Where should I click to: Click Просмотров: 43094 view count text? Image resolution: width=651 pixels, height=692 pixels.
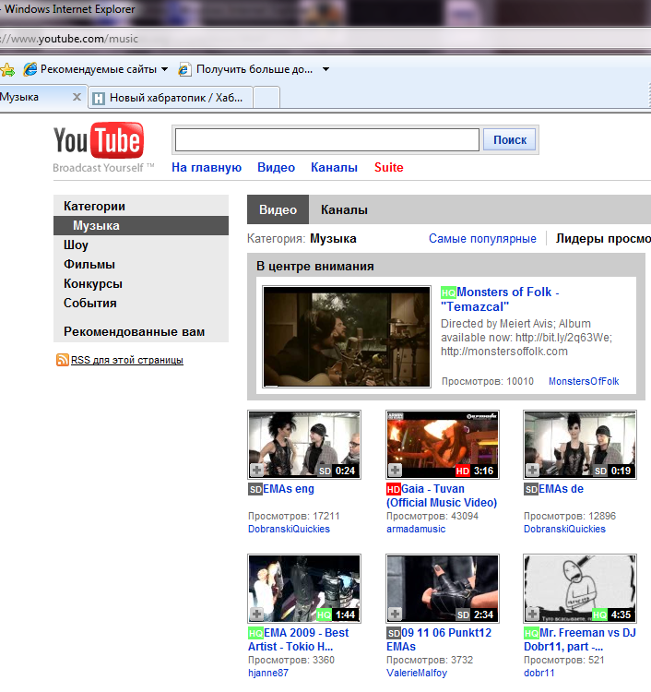click(x=432, y=516)
